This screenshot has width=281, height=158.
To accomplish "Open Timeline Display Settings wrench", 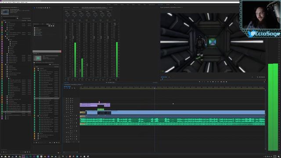I will tap(75, 88).
